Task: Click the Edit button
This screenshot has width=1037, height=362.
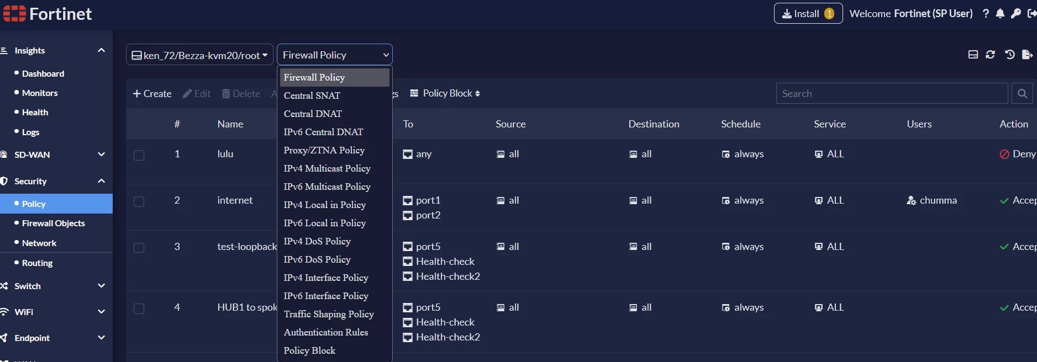Action: 197,94
